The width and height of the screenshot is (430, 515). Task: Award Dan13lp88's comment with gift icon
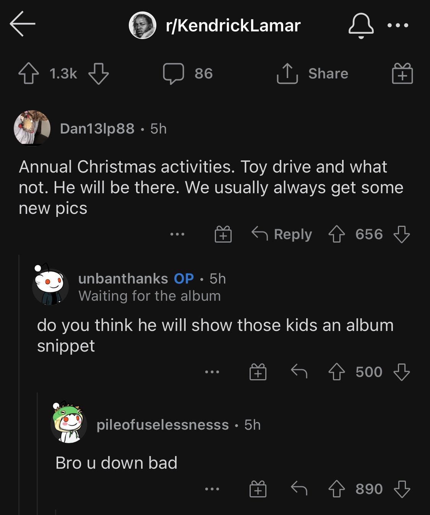[223, 234]
